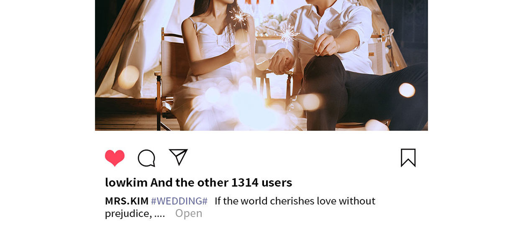This screenshot has width=523, height=235.
Task: Open MRS.KIM's profile from the caption
Action: tap(127, 201)
